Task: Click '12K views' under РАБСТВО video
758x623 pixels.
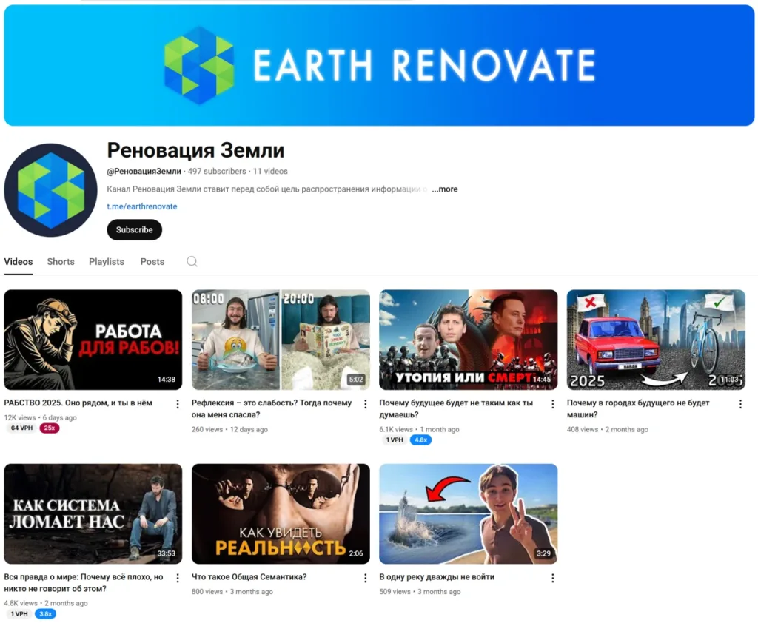Action: click(x=20, y=417)
